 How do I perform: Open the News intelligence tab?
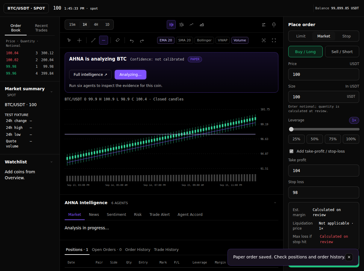(94, 214)
